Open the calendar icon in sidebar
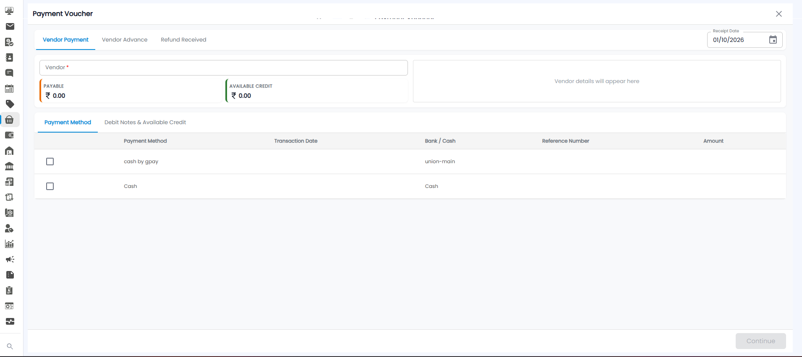The width and height of the screenshot is (802, 357). coord(9,89)
